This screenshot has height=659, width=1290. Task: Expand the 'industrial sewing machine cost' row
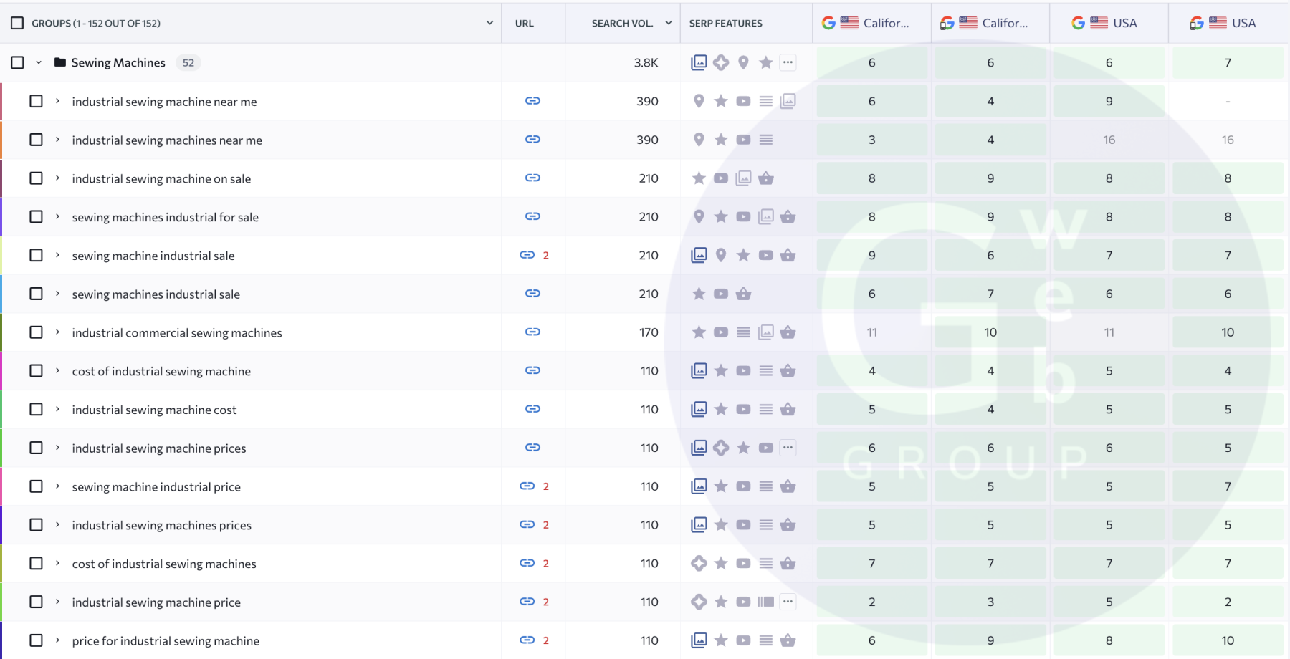(x=57, y=409)
